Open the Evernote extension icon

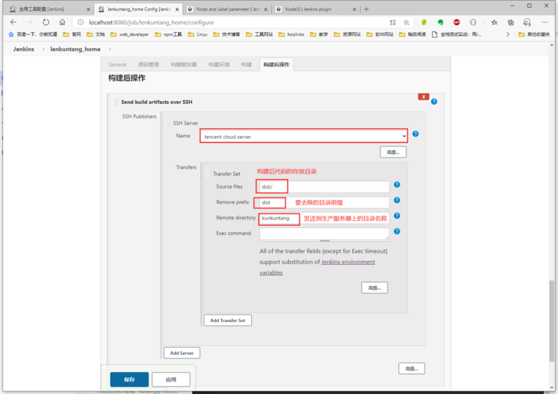tap(440, 22)
